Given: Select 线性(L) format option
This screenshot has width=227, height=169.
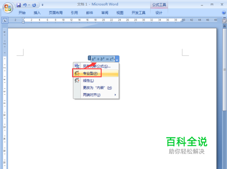Looking at the screenshot, I should [96, 81].
